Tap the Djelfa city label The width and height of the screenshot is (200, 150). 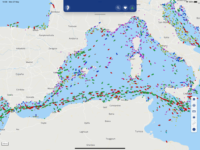coord(87,123)
